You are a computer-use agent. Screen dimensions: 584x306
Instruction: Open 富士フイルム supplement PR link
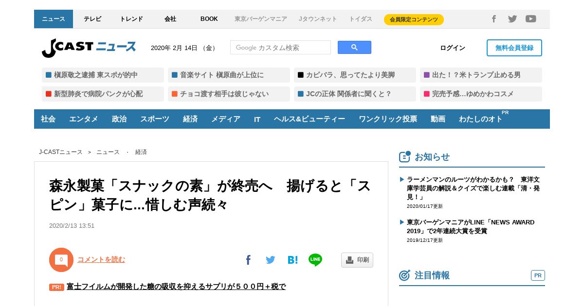coord(176,287)
